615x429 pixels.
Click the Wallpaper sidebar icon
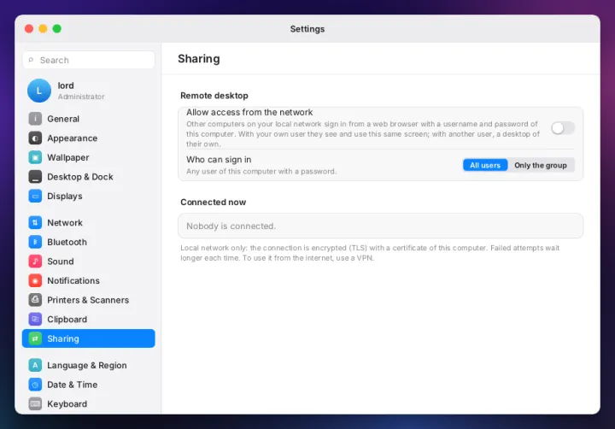[35, 157]
